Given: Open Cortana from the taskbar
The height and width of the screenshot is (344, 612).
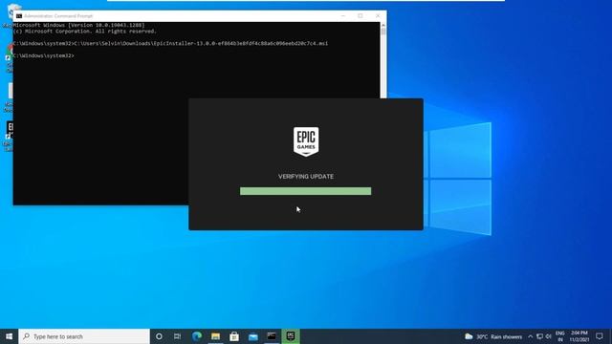Looking at the screenshot, I should tap(159, 336).
